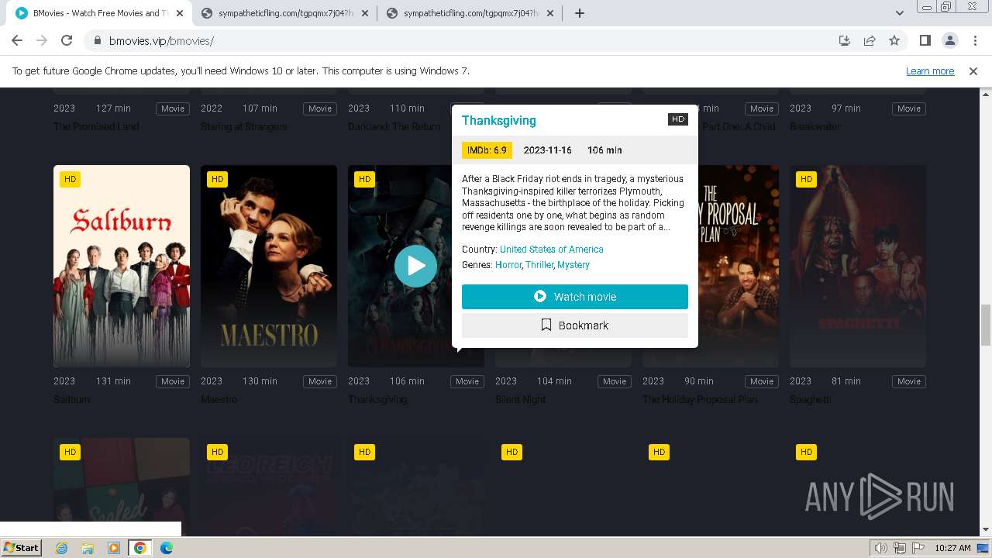
Task: Click the Chrome install/download page icon
Action: 845,41
